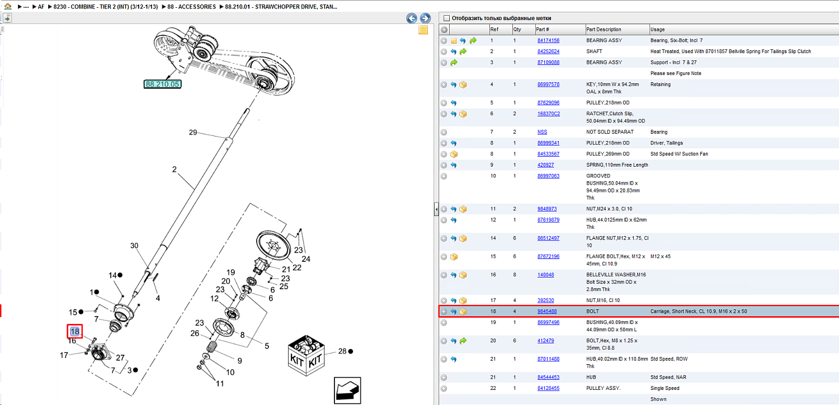This screenshot has width=839, height=405.
Task: Click blue arrow icon for part 87629096
Action: [x=454, y=103]
